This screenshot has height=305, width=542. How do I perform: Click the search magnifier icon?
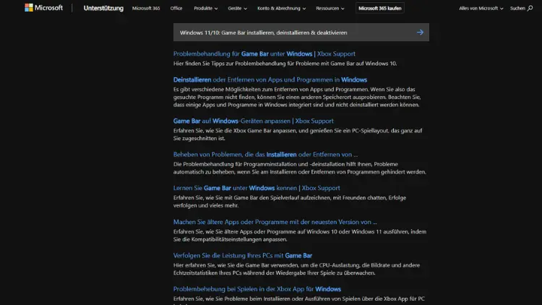click(x=530, y=8)
